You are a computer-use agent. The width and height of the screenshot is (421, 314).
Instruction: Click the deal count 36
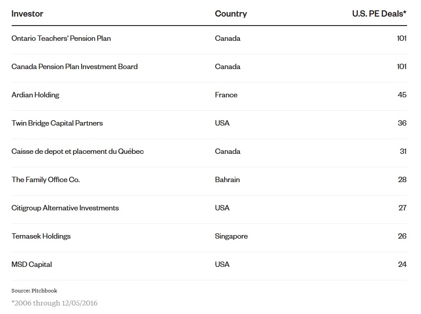click(x=402, y=123)
